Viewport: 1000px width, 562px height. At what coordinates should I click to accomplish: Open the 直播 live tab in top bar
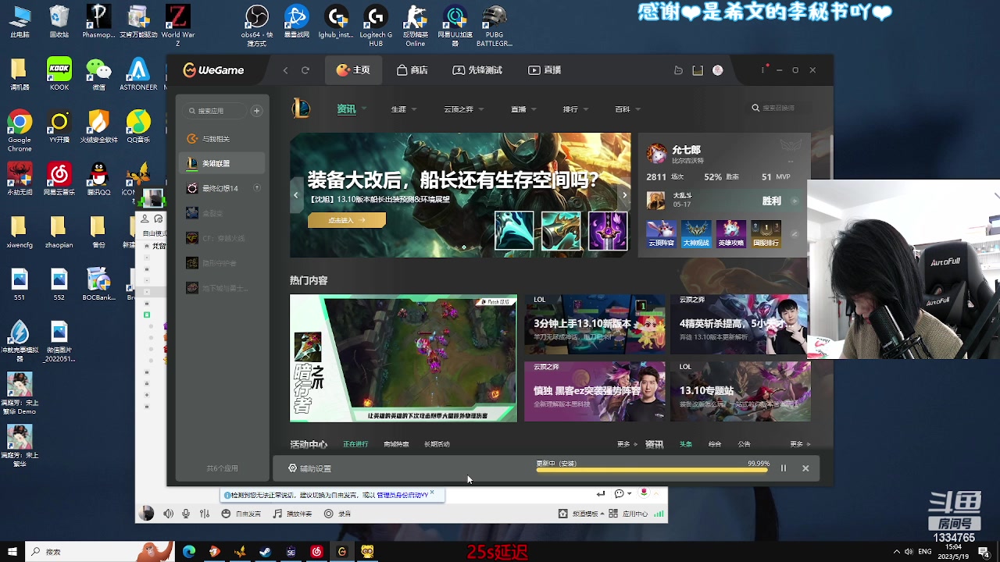pyautogui.click(x=545, y=70)
